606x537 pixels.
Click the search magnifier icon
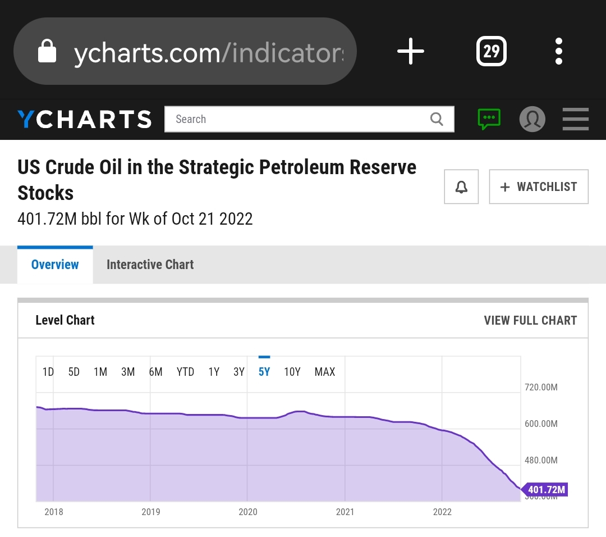tap(437, 119)
